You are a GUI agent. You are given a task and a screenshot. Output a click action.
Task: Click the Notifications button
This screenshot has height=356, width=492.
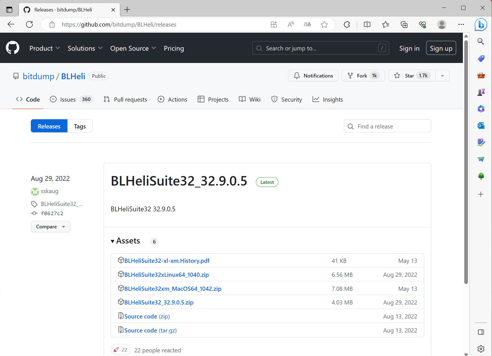313,76
